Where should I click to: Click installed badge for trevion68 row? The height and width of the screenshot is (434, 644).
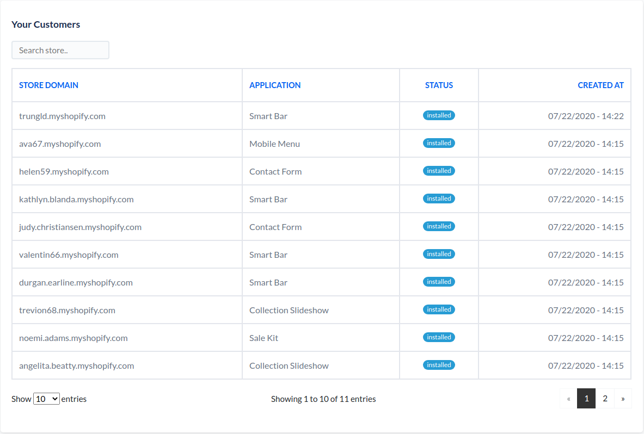(439, 309)
